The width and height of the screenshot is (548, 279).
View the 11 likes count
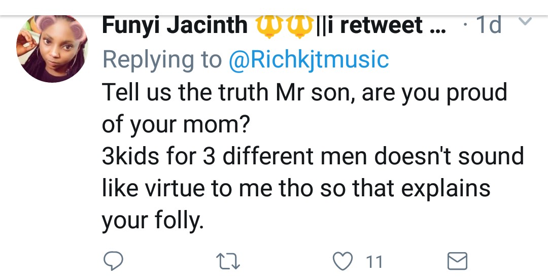(x=374, y=262)
